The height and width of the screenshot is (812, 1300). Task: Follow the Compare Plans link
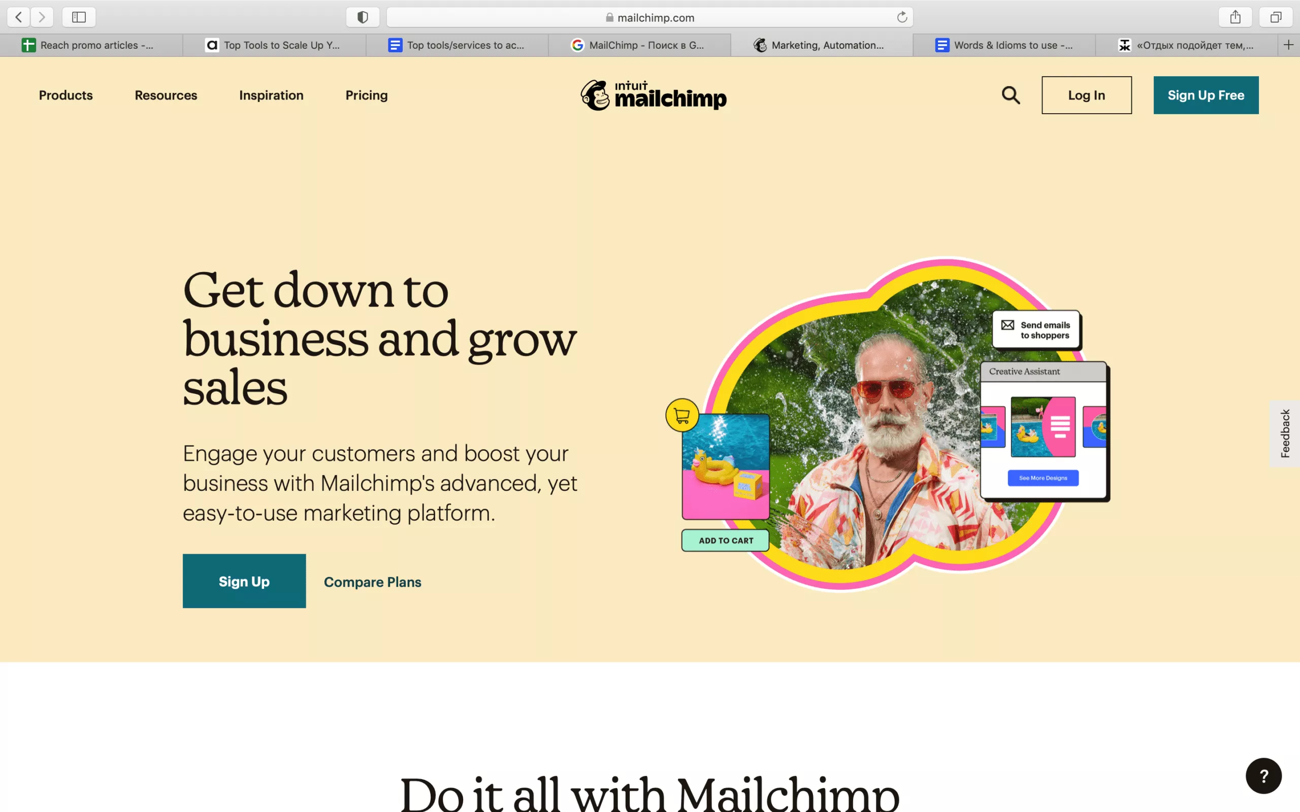[372, 582]
